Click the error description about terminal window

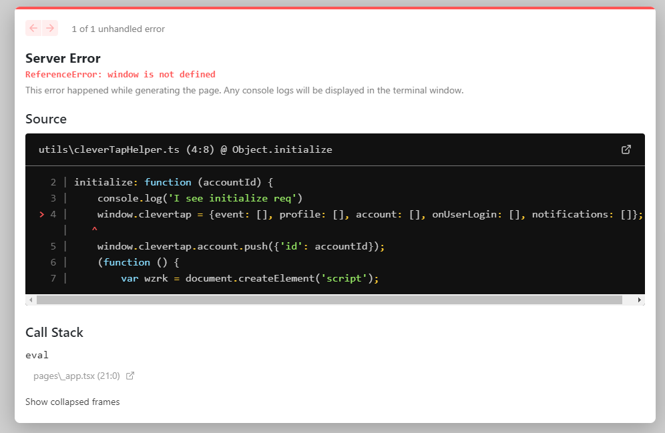[244, 90]
